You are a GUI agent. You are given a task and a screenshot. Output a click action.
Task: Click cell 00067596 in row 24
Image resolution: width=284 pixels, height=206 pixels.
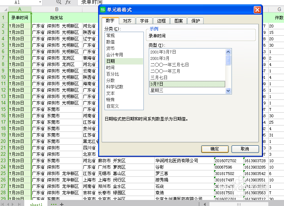[229, 167]
